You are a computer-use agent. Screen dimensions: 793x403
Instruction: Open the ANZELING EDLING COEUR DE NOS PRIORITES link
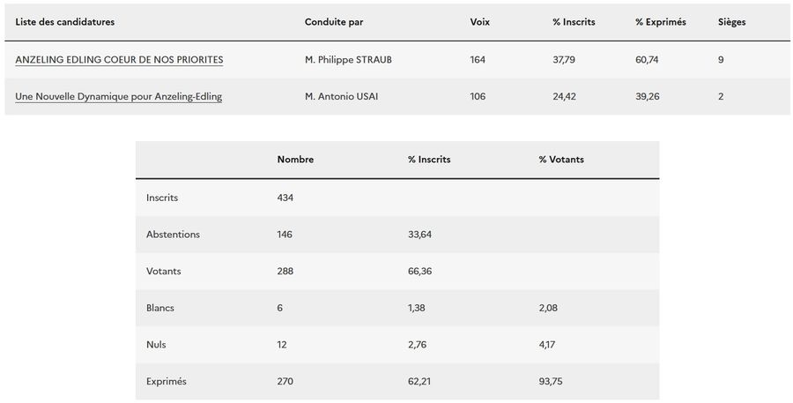click(x=119, y=60)
